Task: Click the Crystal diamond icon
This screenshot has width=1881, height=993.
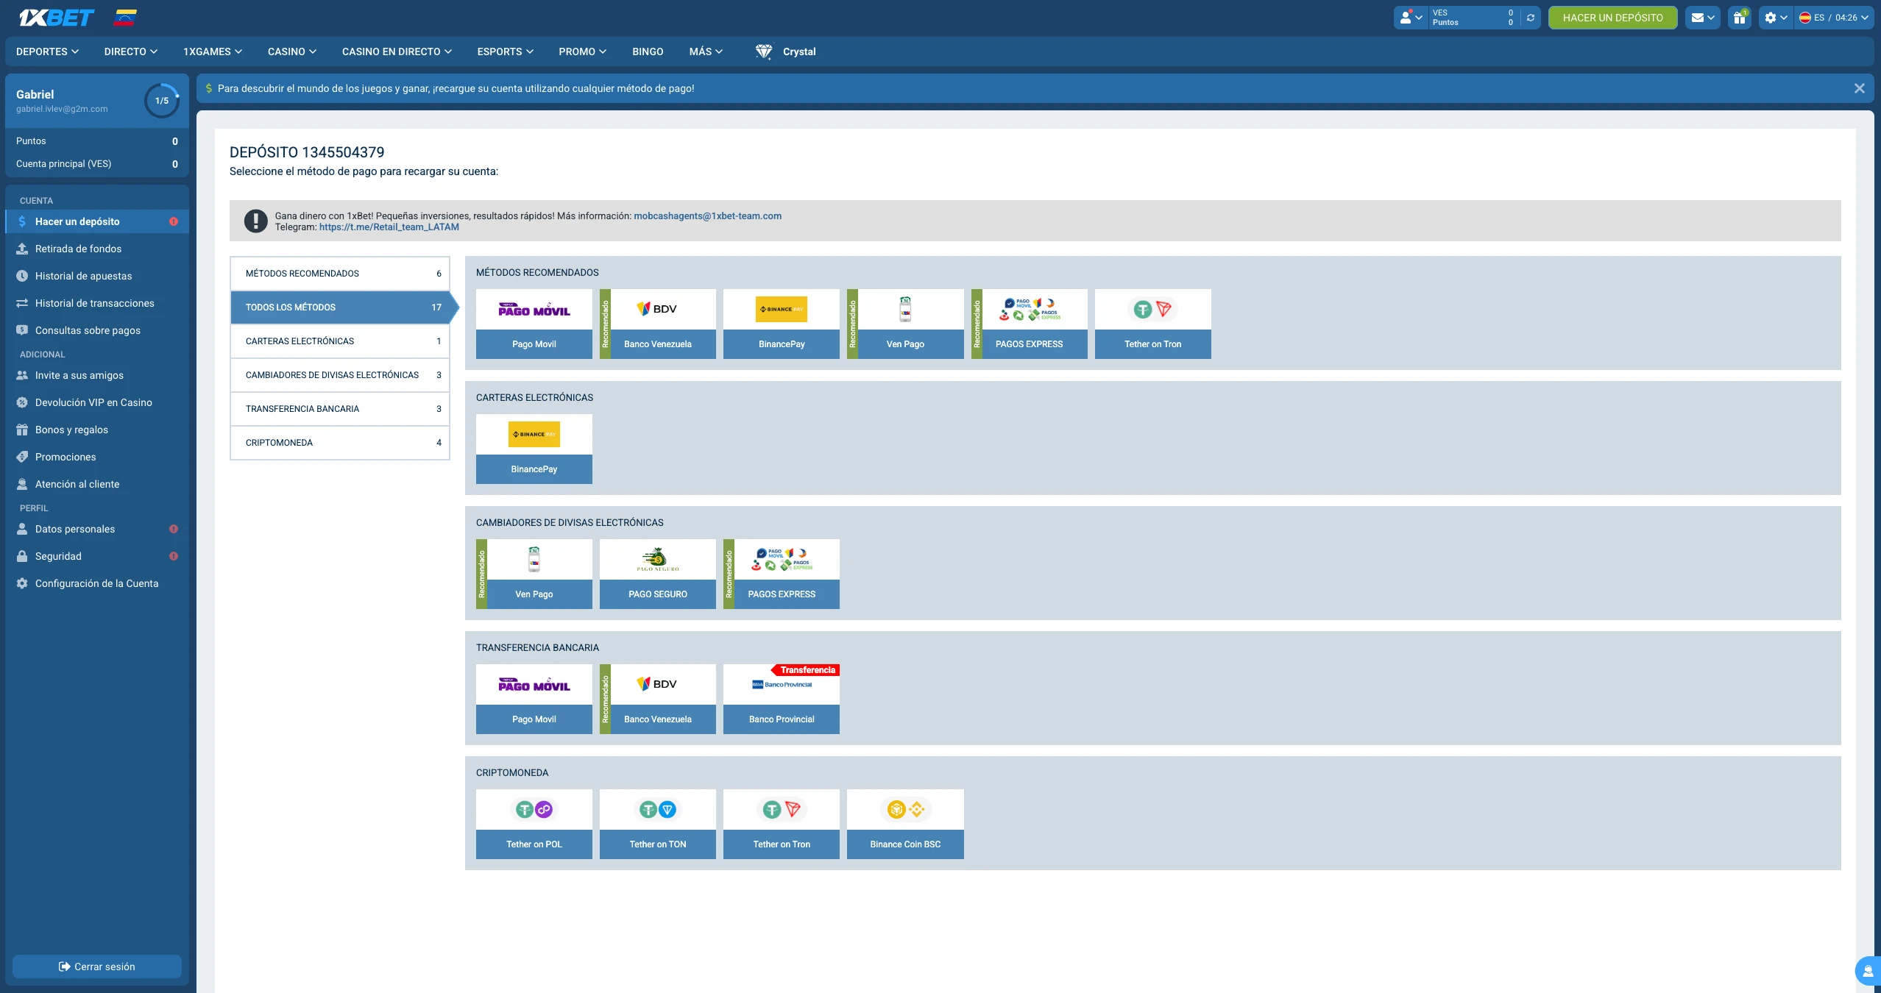Action: tap(763, 51)
